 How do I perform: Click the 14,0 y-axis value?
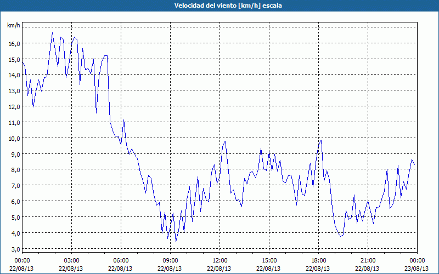(14, 75)
